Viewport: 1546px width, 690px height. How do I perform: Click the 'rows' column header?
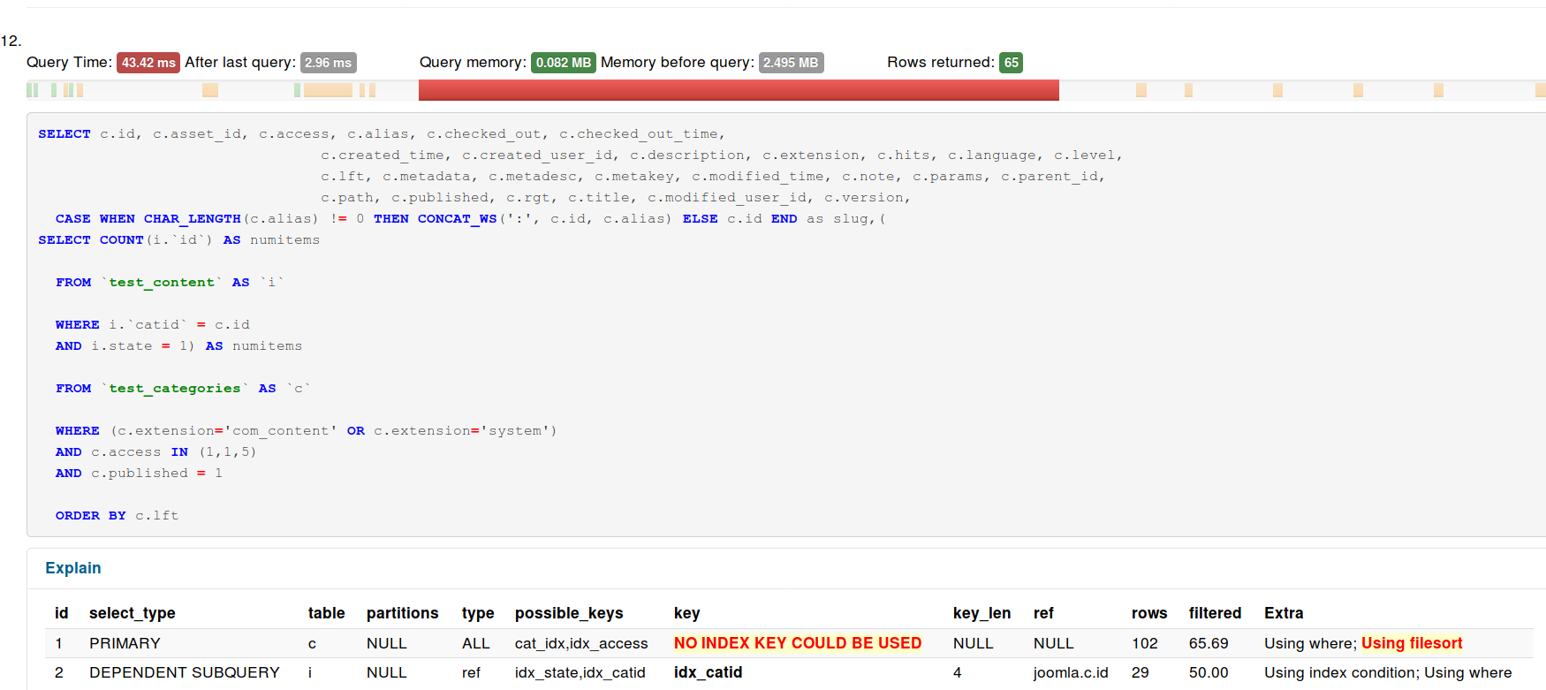click(x=1149, y=613)
